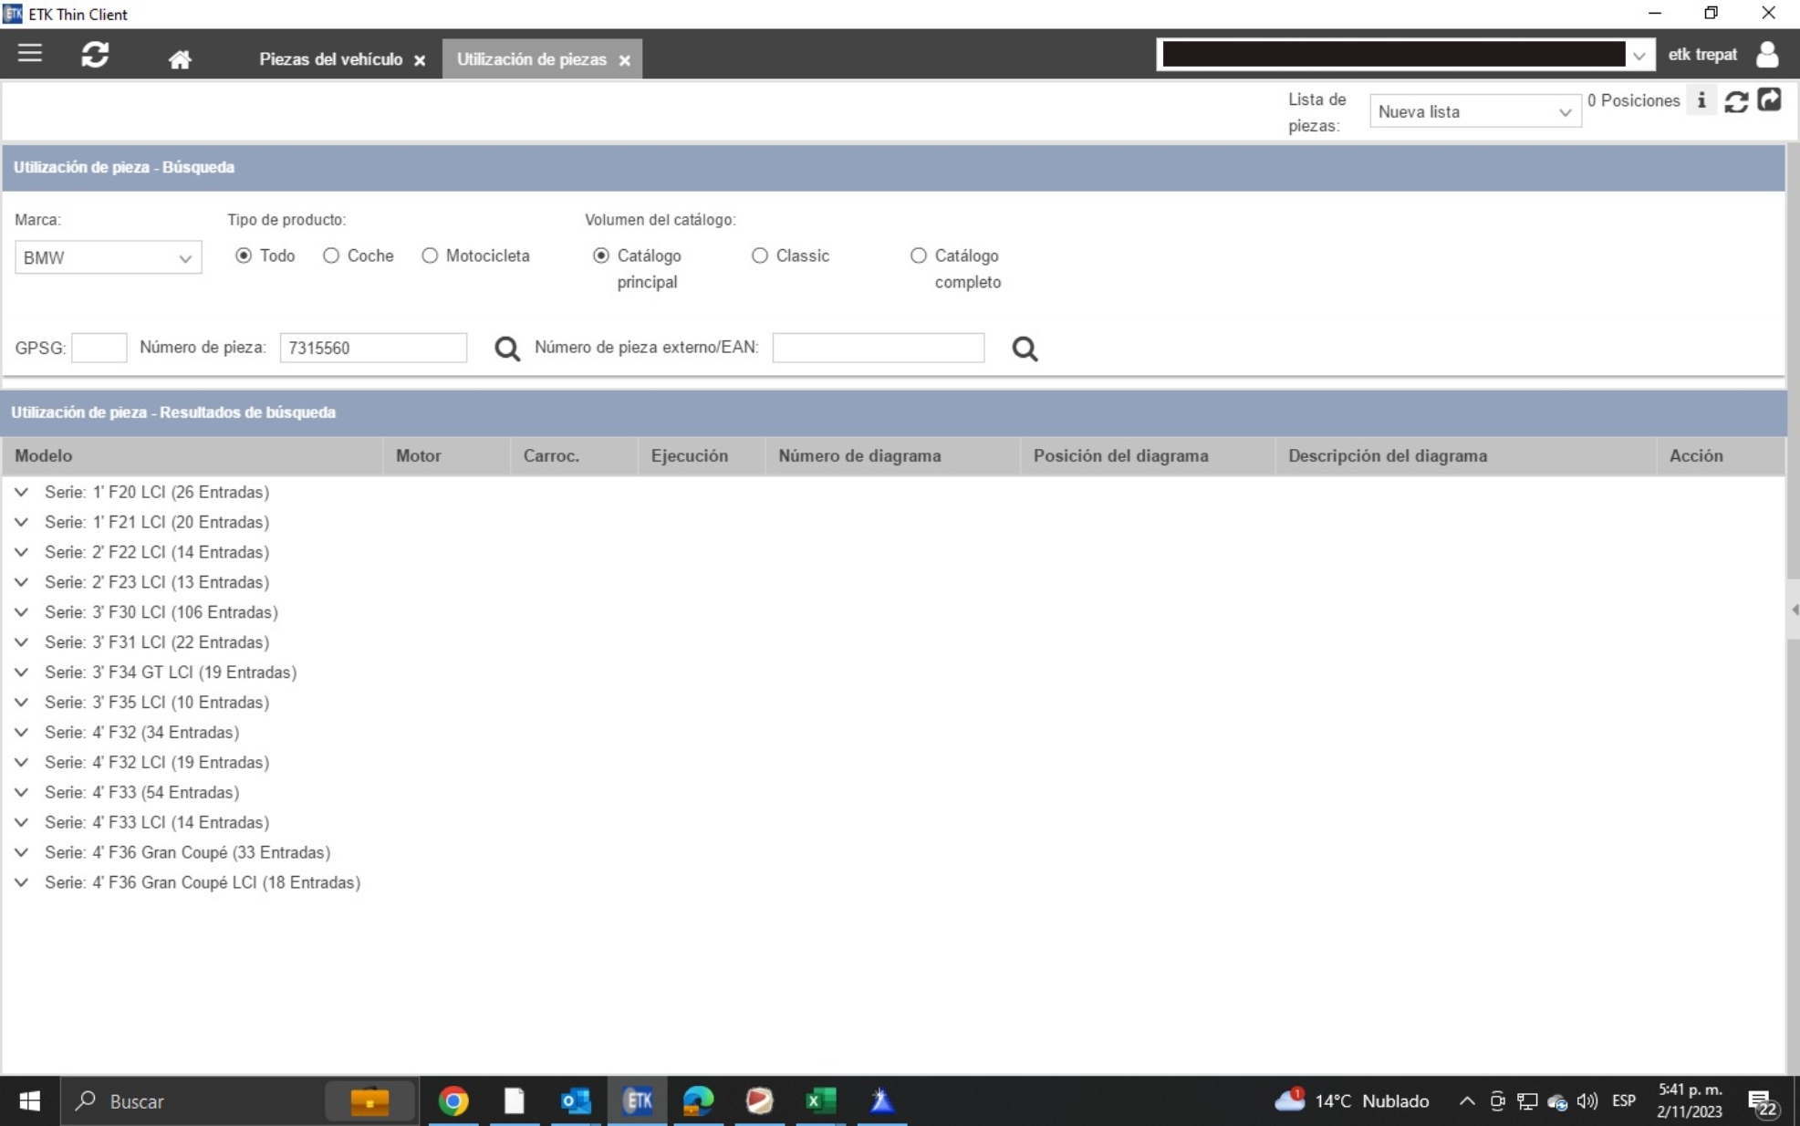Click the GPSG input field
This screenshot has width=1800, height=1126.
tap(99, 349)
